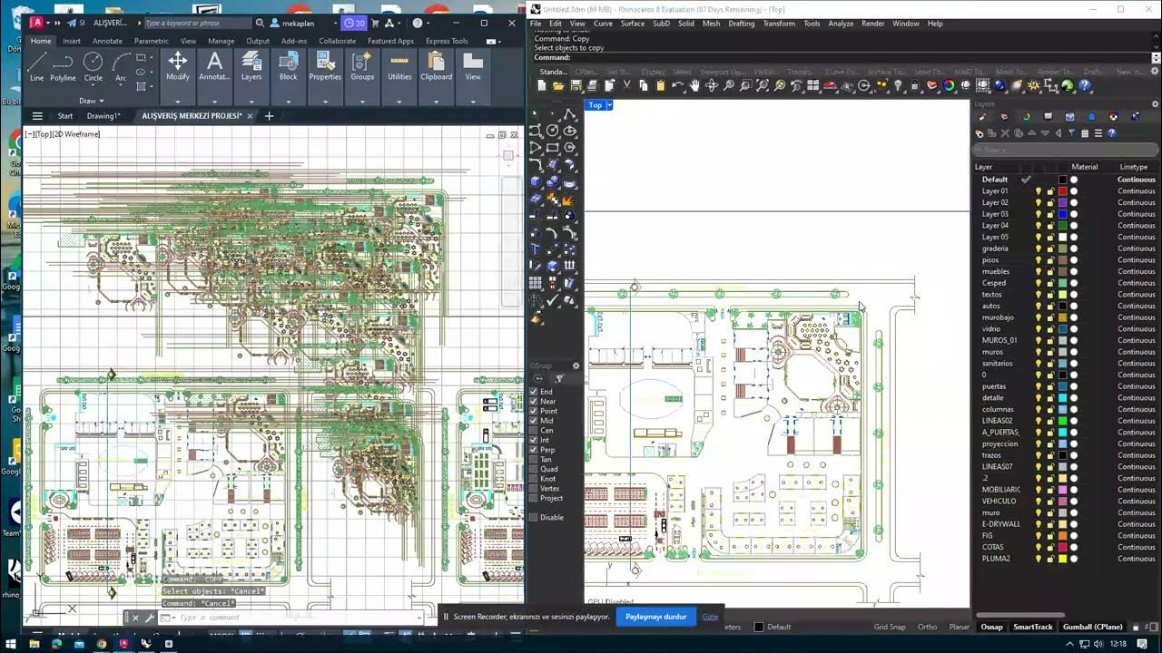Select the Arc tool in AutoCAD
The width and height of the screenshot is (1162, 653).
121,67
